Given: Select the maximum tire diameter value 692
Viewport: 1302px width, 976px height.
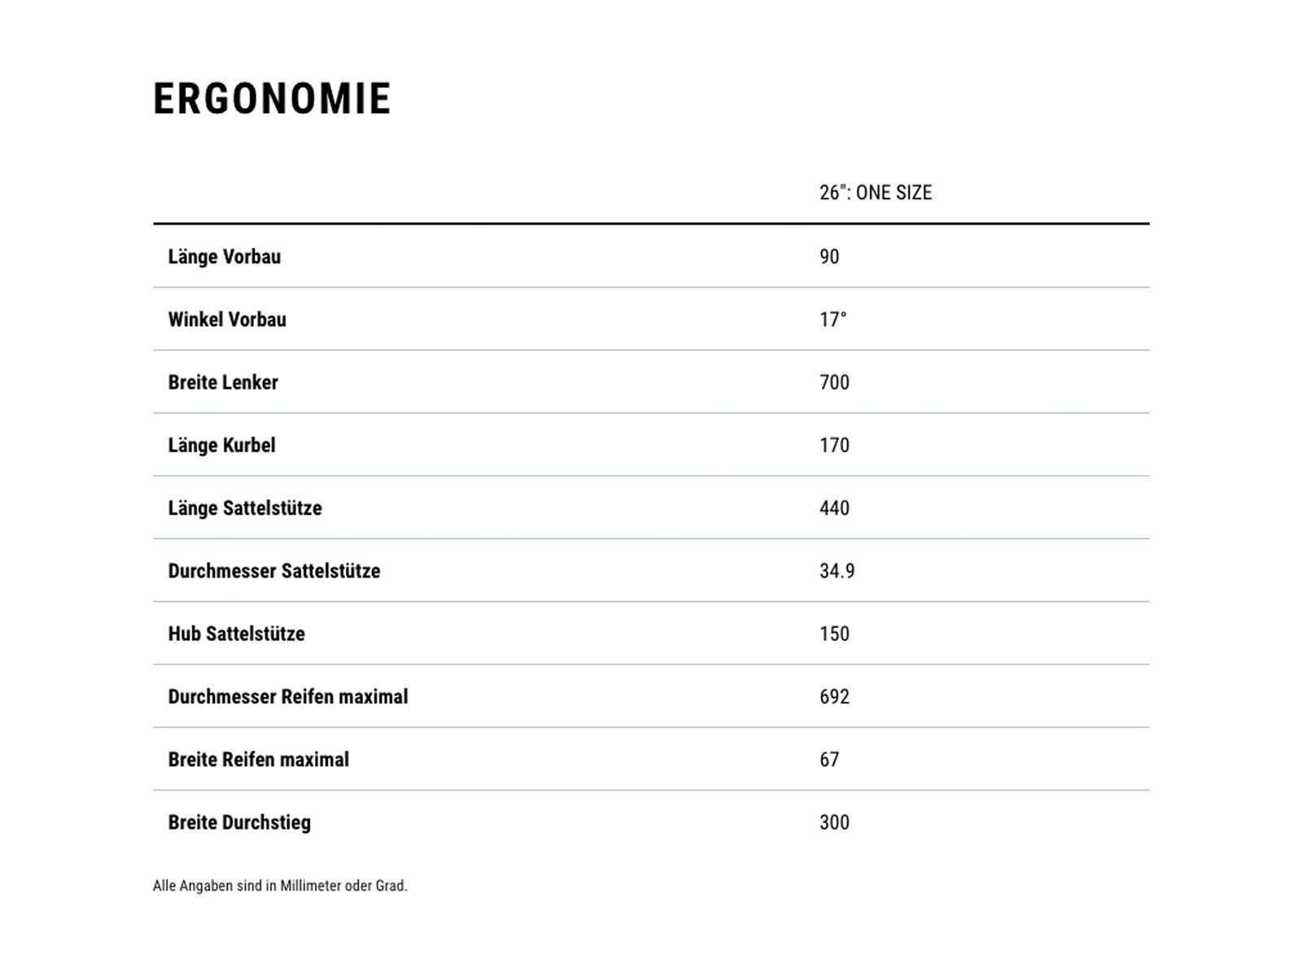Looking at the screenshot, I should (834, 697).
